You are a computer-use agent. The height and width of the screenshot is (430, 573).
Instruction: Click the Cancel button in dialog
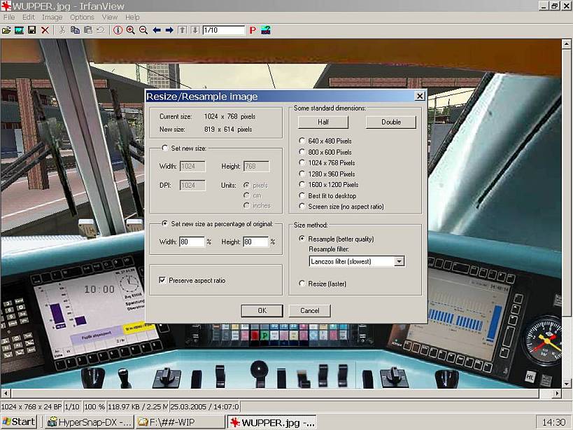309,311
